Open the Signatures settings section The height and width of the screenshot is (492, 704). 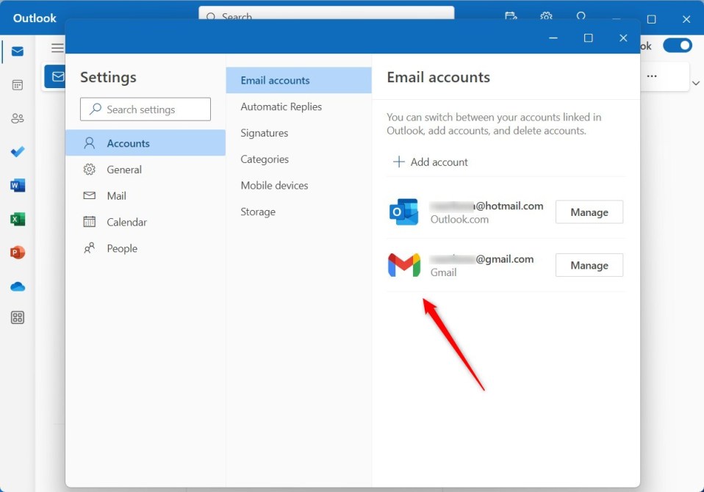pyautogui.click(x=263, y=133)
